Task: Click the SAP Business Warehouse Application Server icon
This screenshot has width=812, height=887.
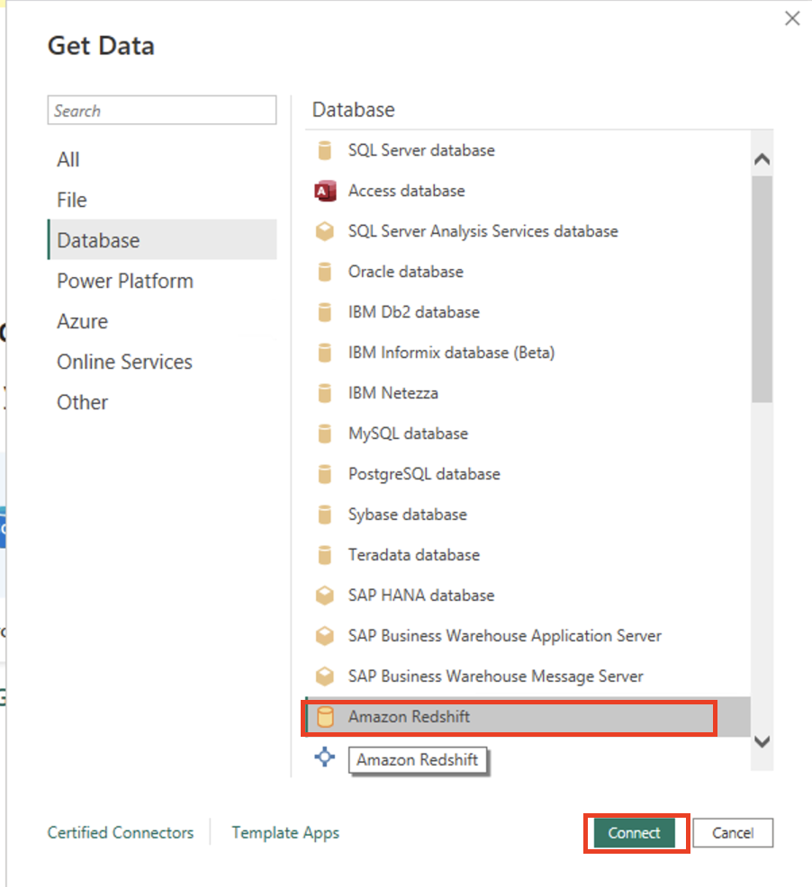Action: click(x=324, y=636)
